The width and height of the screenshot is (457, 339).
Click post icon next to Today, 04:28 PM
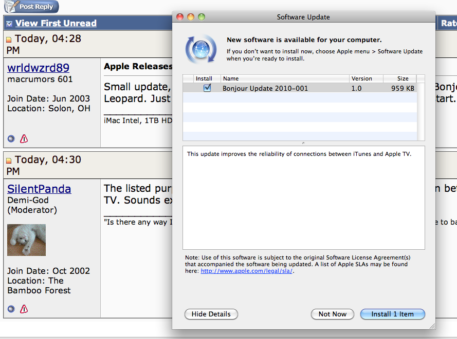pos(9,39)
